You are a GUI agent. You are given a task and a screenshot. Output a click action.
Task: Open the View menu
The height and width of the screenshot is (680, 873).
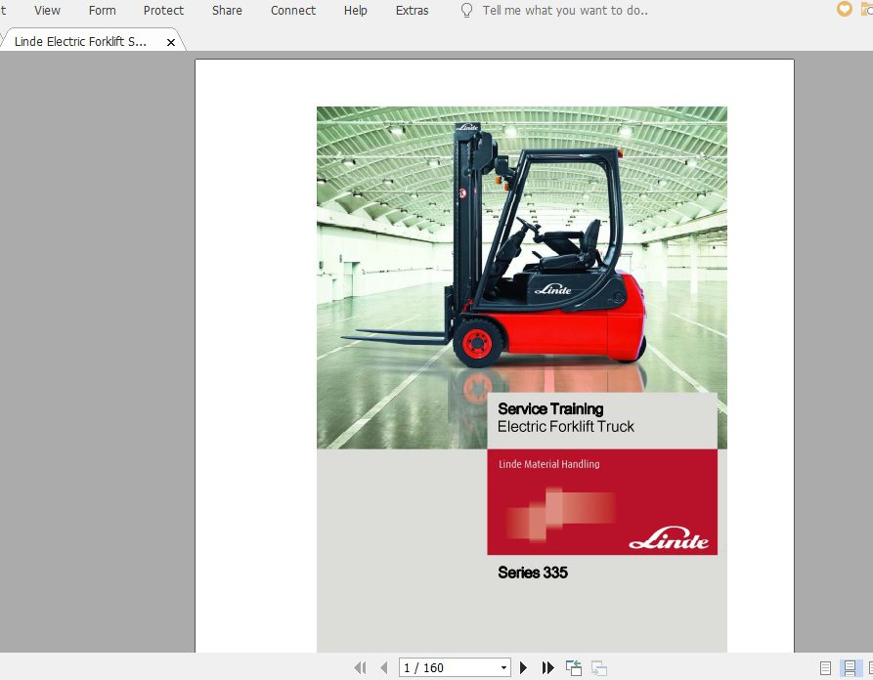pyautogui.click(x=47, y=11)
